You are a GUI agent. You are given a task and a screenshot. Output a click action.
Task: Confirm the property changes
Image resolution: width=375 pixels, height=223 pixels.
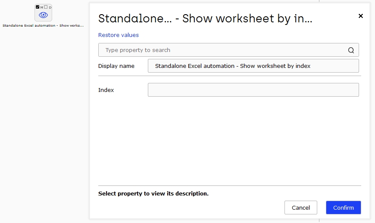coord(344,208)
